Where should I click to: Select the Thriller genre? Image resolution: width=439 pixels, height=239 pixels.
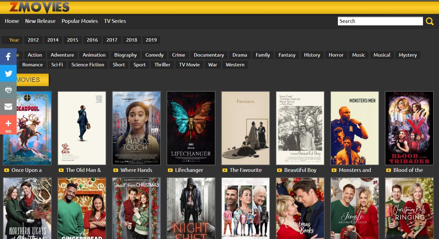pos(163,65)
